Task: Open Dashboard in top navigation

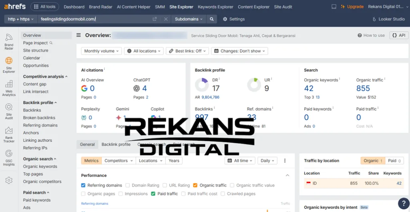Action: point(74,7)
